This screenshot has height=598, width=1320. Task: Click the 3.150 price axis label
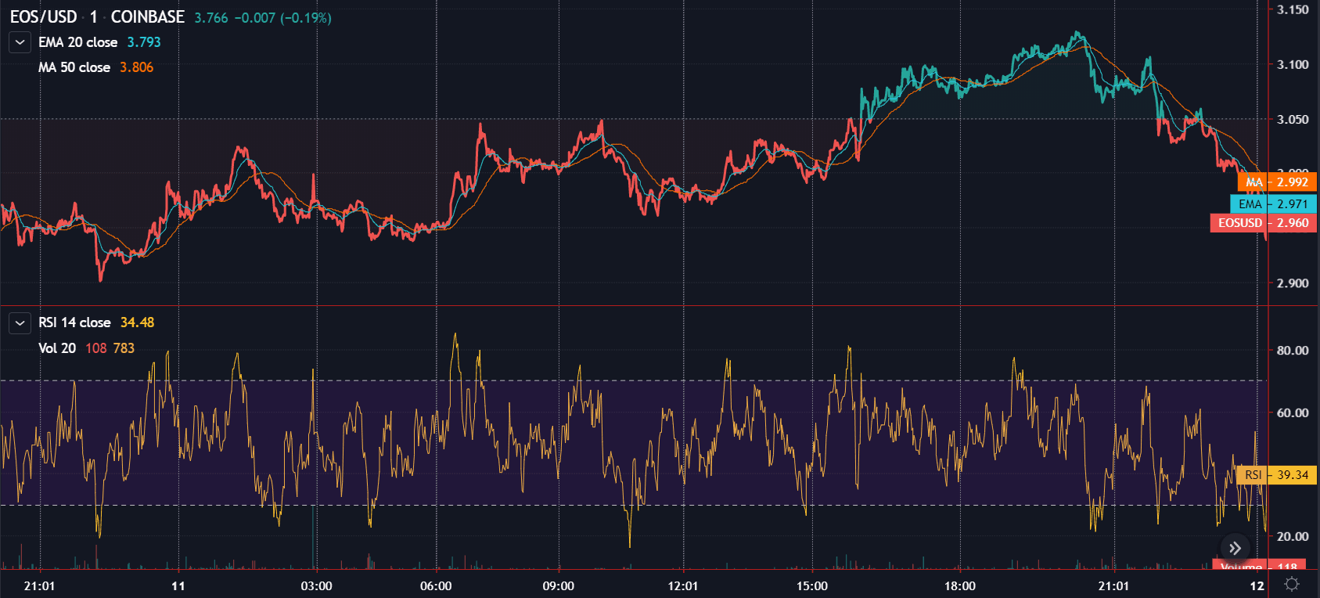[x=1293, y=9]
